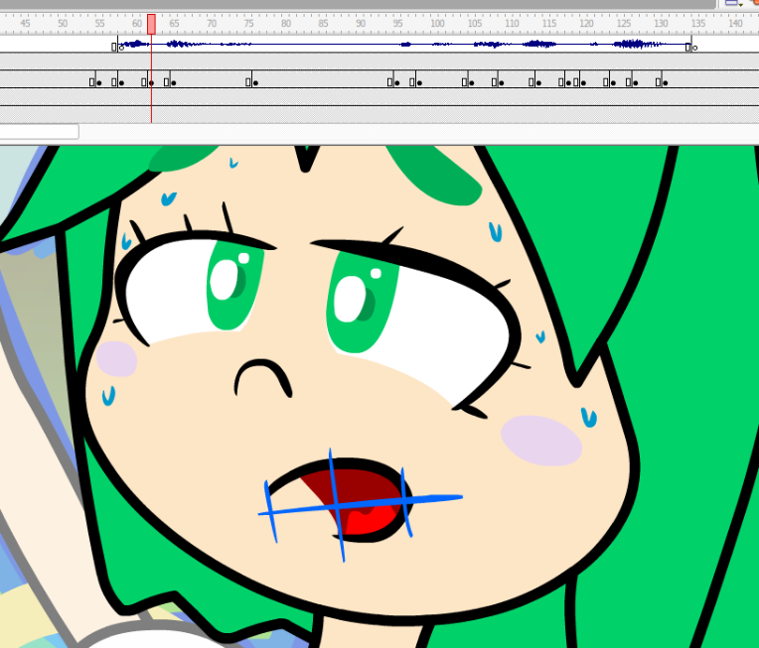The height and width of the screenshot is (648, 759).
Task: Click the empty input field below the timeline
Action: 39,131
